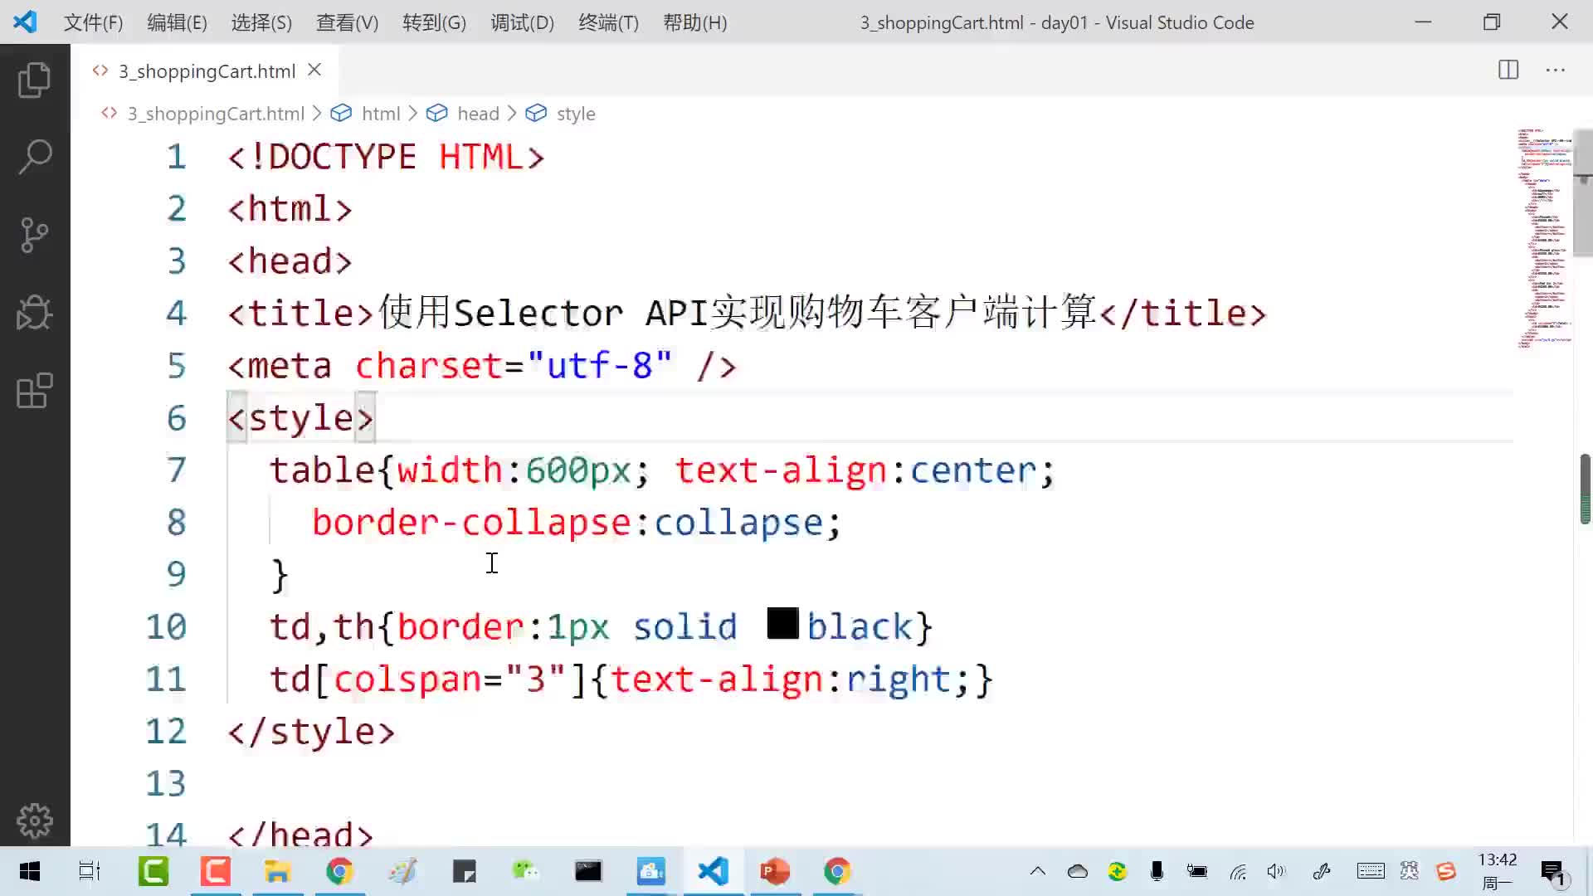Open WeChat from the taskbar
Image resolution: width=1593 pixels, height=896 pixels.
(x=526, y=871)
